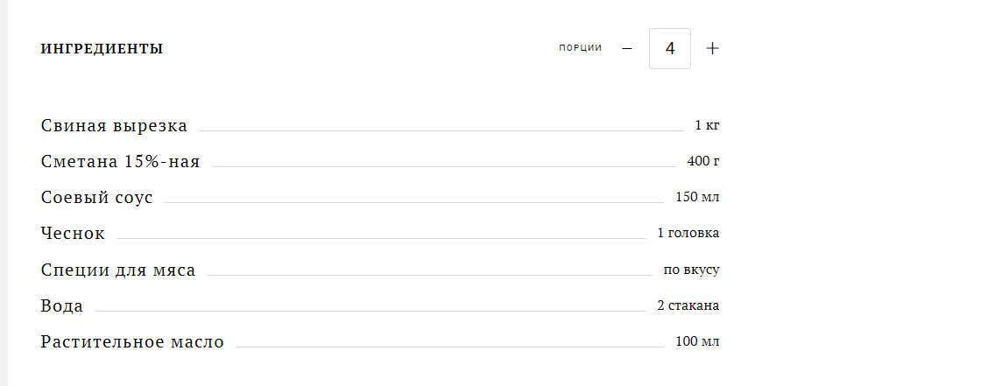The height and width of the screenshot is (386, 995).
Task: Click the 2 стакана quantity value
Action: (x=688, y=305)
